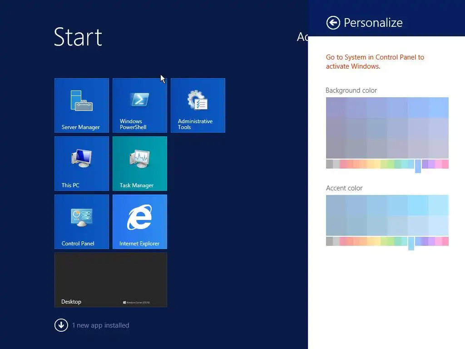Screen dimensions: 465x349
Task: Click the Personalize title text
Action: (373, 23)
